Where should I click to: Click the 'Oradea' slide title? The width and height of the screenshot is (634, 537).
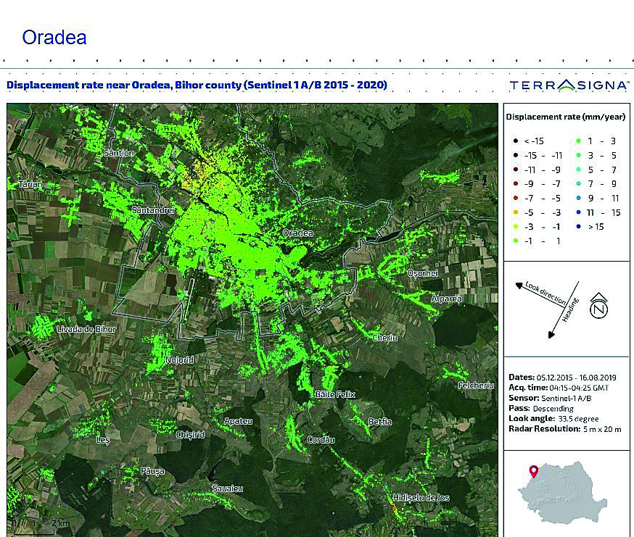[54, 38]
